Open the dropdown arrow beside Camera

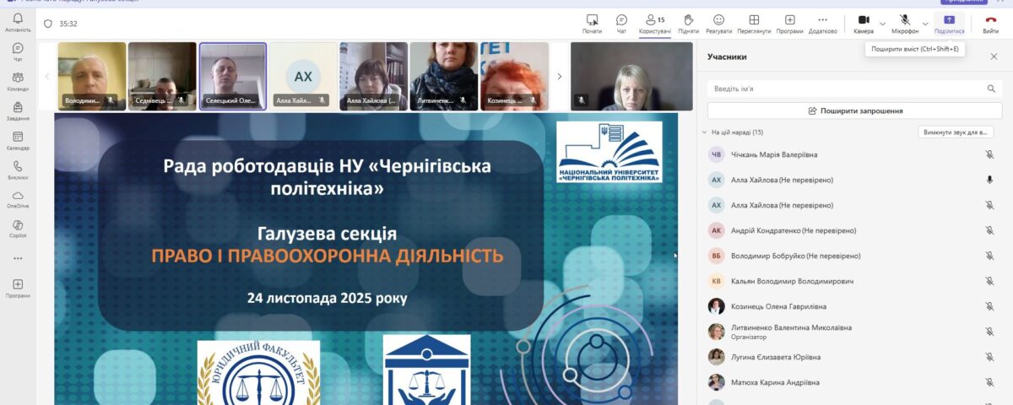[883, 24]
